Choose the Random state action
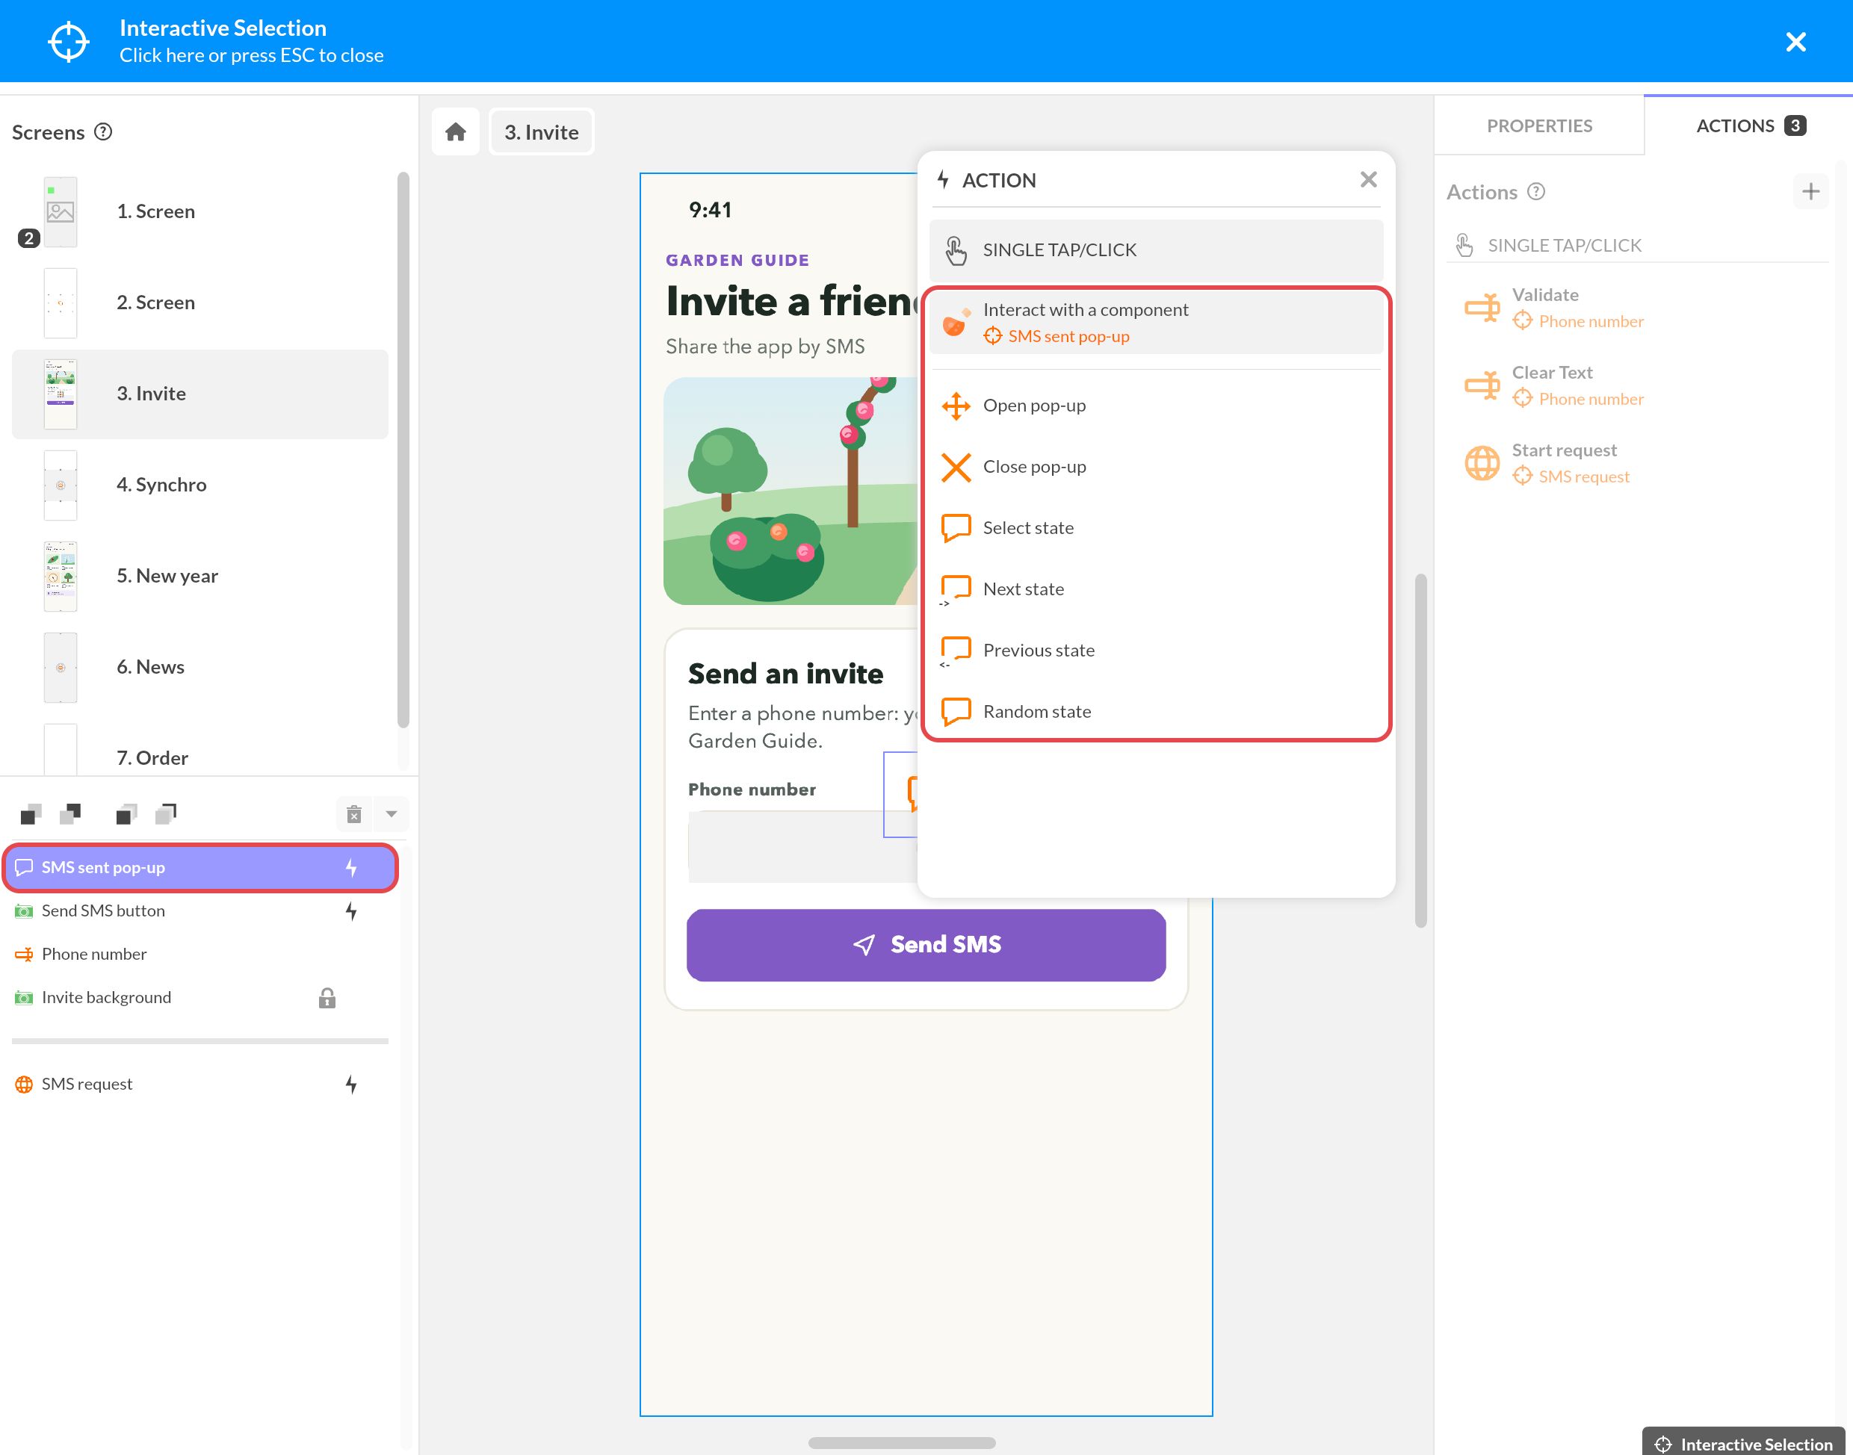The image size is (1853, 1455). tap(1156, 712)
